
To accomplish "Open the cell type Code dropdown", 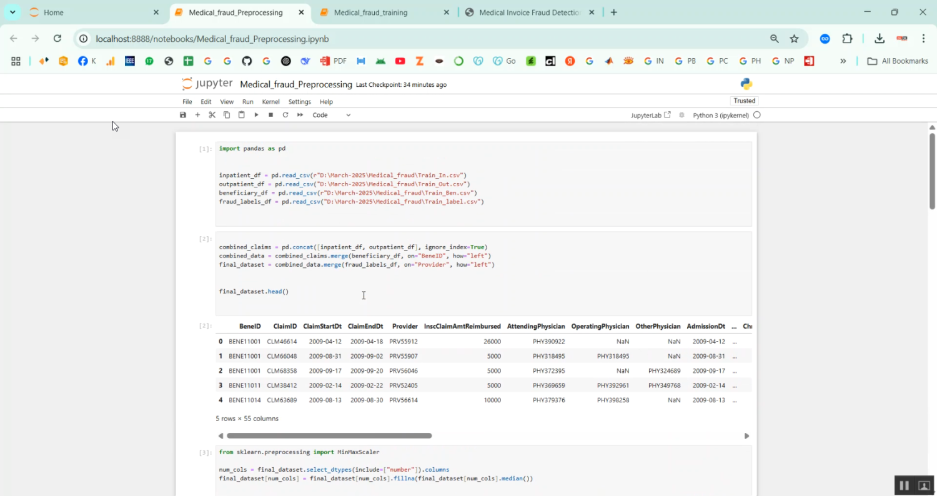I will coord(331,115).
